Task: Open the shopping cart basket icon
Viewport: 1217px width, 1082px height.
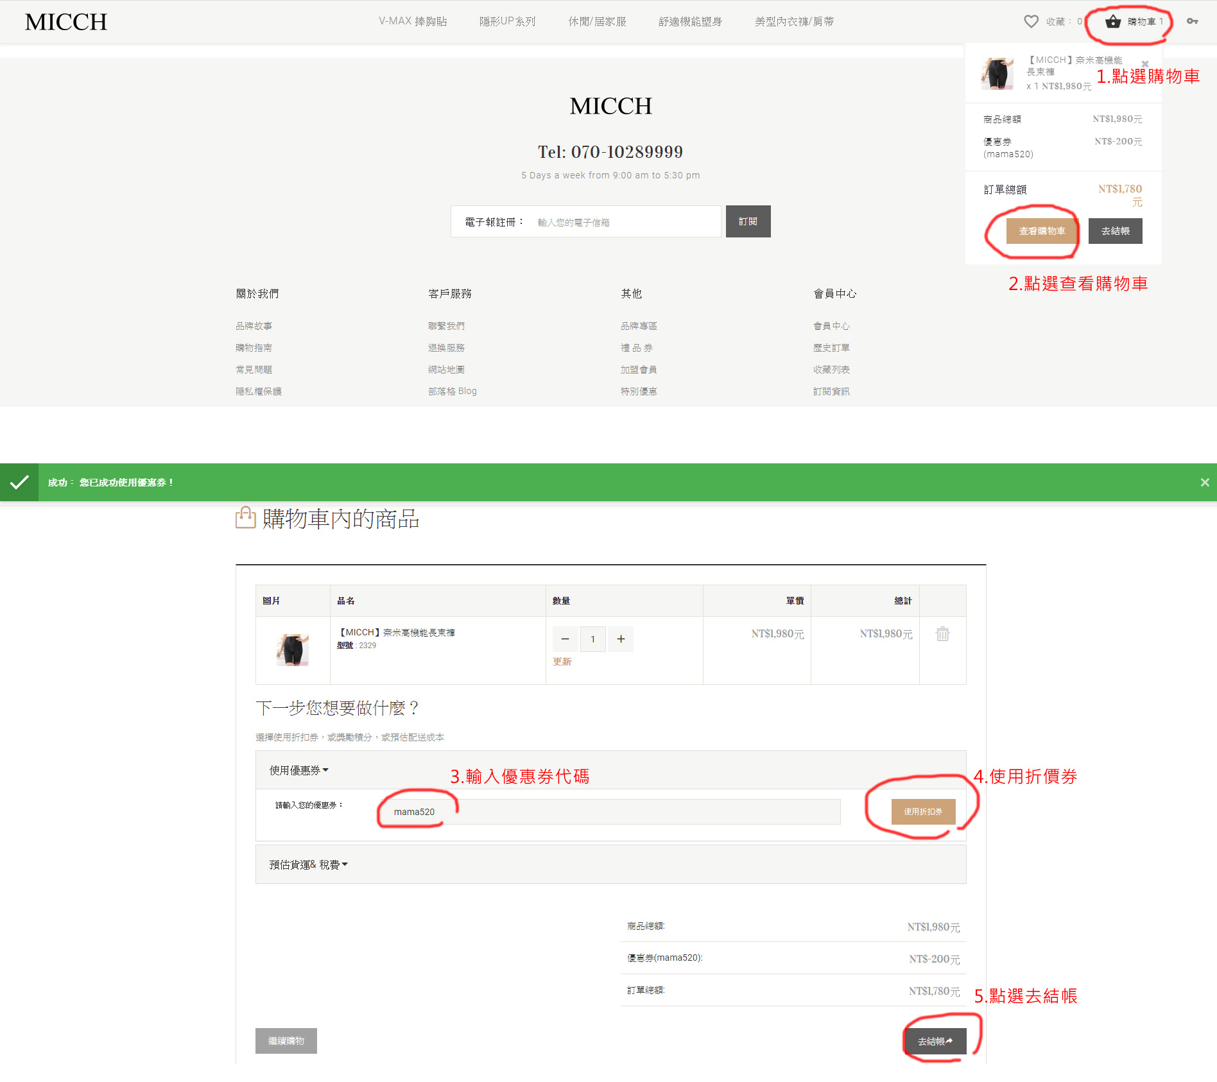Action: (1113, 22)
